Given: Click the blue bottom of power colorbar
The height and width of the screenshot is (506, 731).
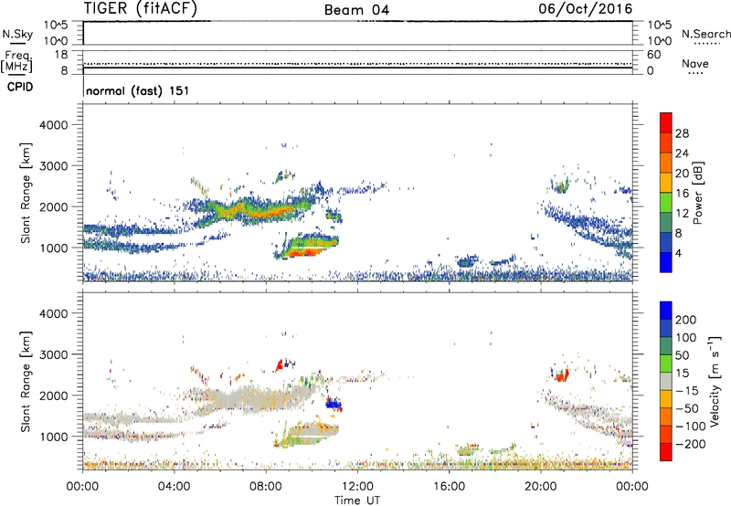Looking at the screenshot, I should point(666,262).
